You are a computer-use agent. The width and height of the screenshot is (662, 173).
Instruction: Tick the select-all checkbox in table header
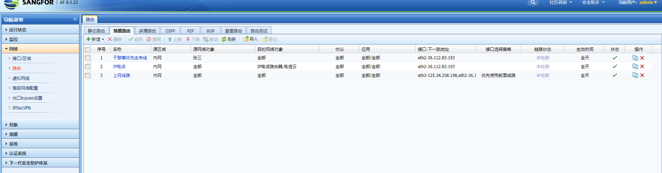pos(88,49)
